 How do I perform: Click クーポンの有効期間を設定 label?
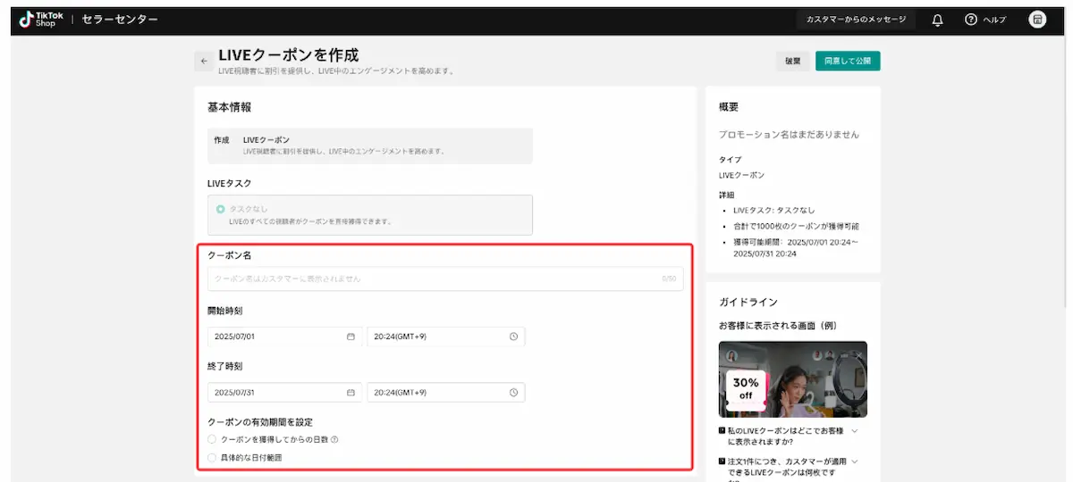[x=260, y=421]
